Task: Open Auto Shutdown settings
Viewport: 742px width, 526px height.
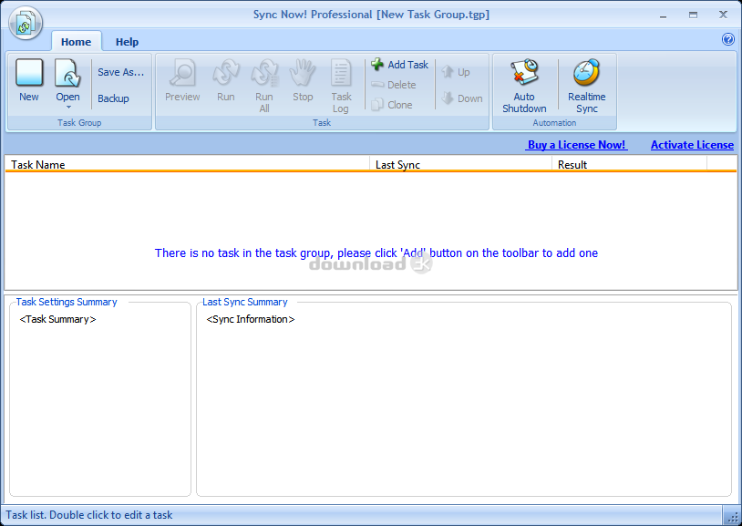Action: [x=524, y=86]
